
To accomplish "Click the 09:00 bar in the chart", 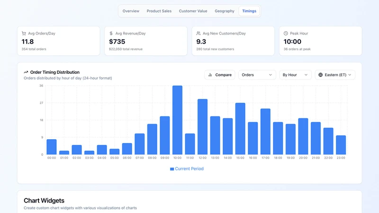I will [x=165, y=135].
